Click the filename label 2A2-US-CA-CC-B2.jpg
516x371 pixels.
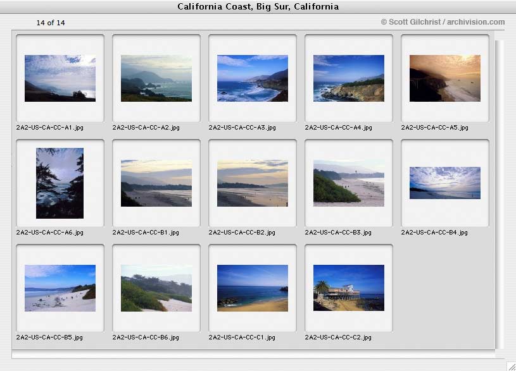(x=242, y=233)
